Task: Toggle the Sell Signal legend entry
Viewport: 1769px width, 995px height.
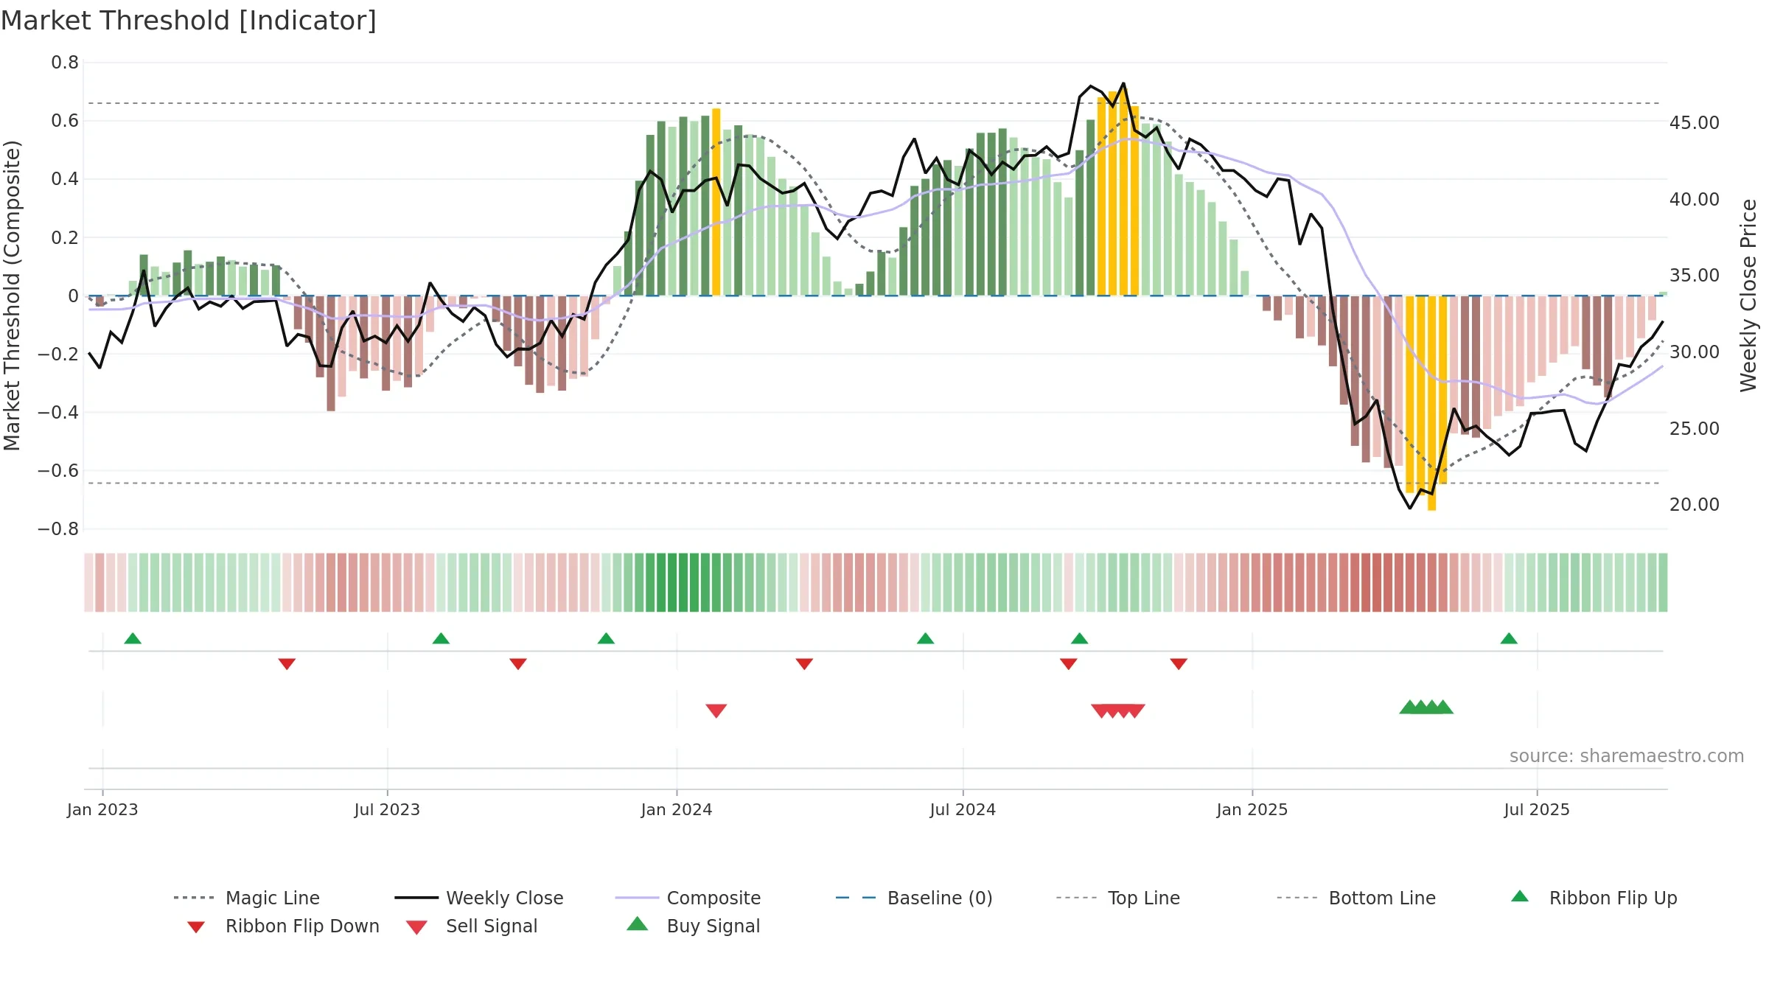Action: [x=472, y=926]
